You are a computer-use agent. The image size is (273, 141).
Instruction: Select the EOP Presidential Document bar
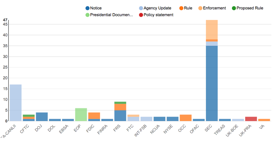[81, 115]
